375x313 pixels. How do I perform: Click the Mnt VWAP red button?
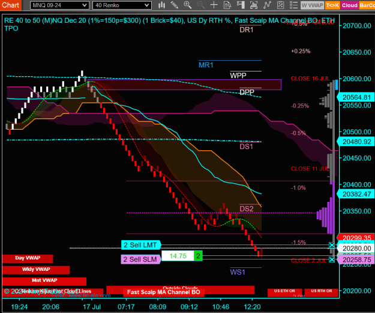coord(44,281)
